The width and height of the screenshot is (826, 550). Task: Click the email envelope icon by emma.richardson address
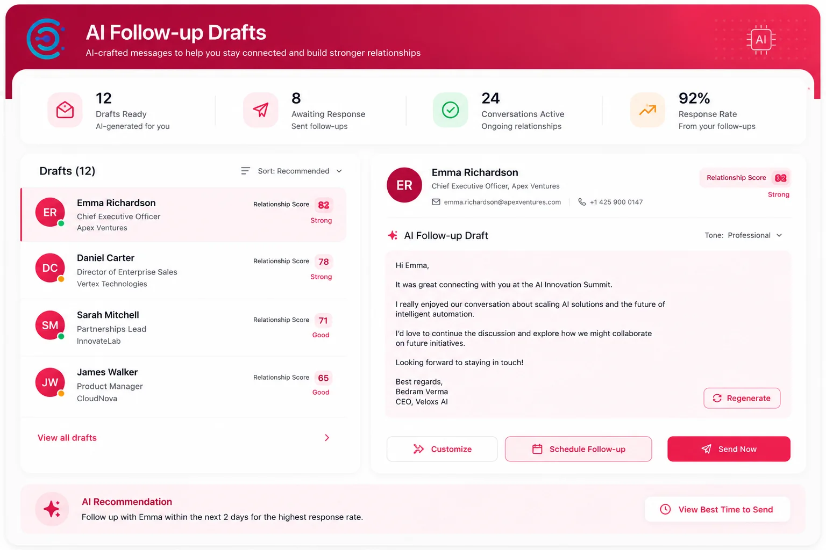(436, 202)
